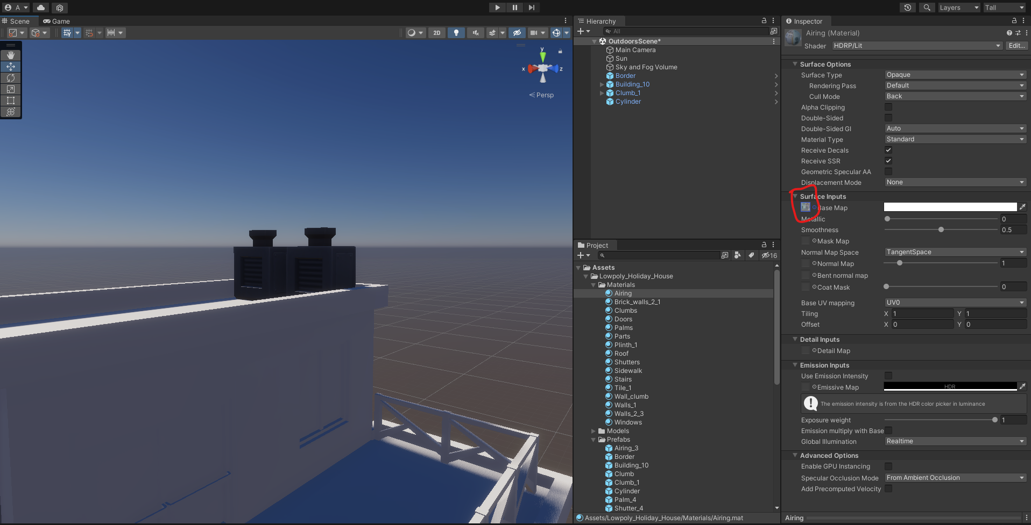Open Project panel more options menu
This screenshot has height=525, width=1031.
click(x=773, y=245)
